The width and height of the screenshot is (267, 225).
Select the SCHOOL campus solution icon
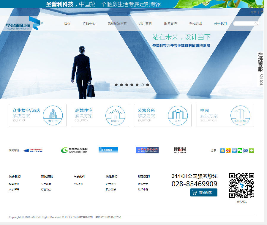point(240,115)
